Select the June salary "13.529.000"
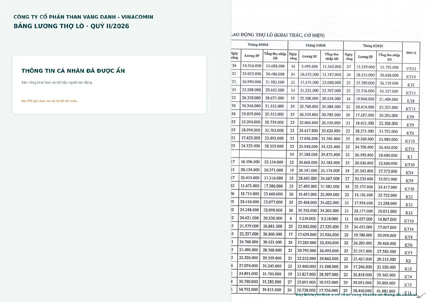 365,67
